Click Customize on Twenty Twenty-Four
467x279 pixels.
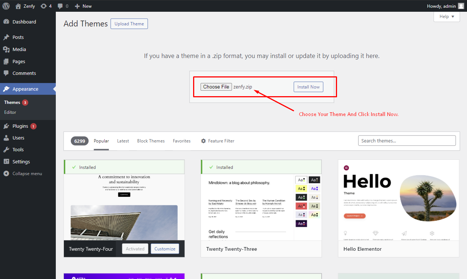click(165, 249)
